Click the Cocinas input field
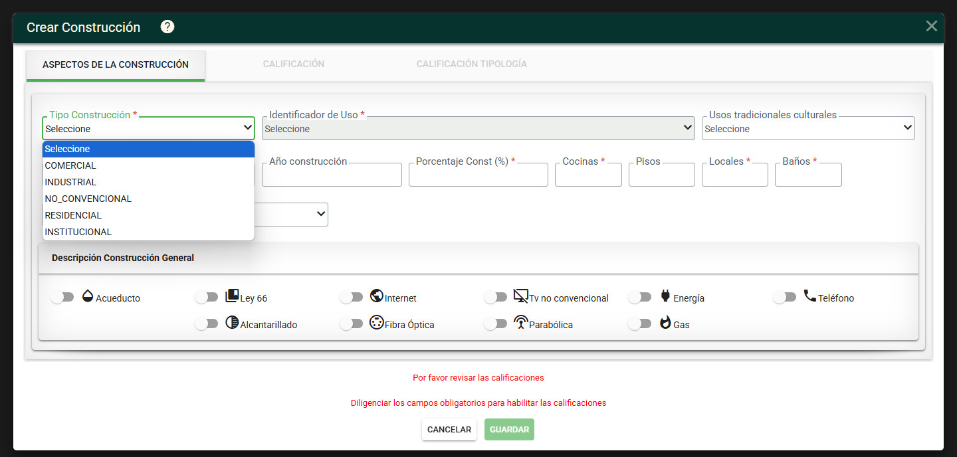 click(x=588, y=175)
